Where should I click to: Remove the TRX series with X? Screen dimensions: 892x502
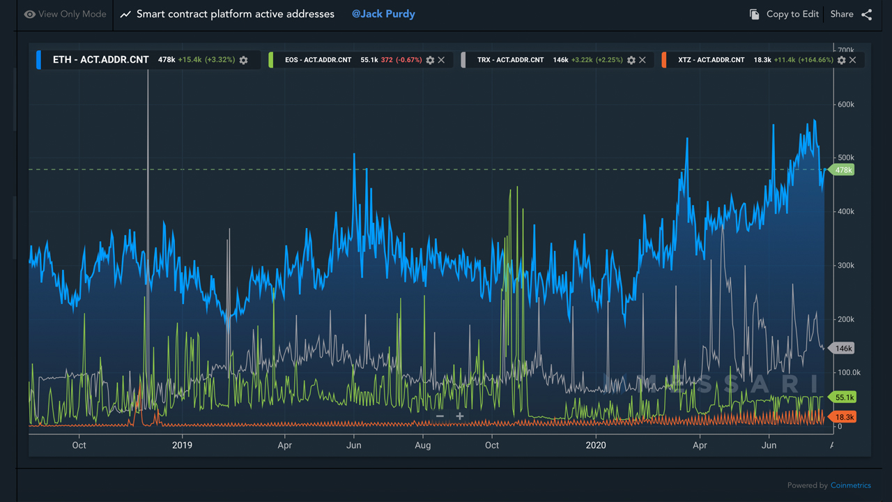(x=643, y=60)
